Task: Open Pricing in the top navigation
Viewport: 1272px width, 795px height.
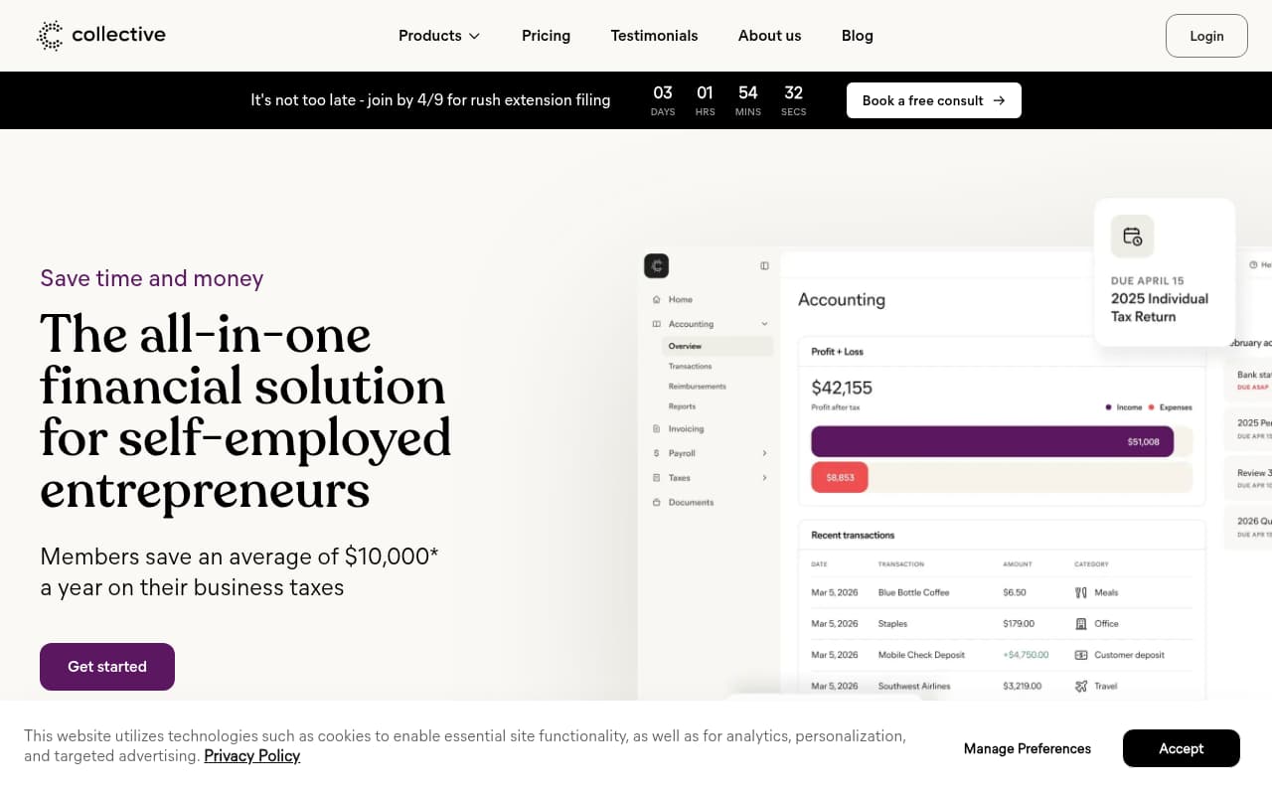Action: coord(546,36)
